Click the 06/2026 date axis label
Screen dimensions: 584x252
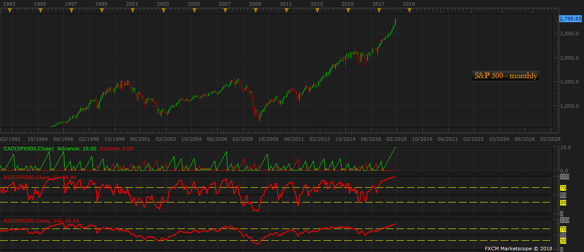tap(524, 139)
